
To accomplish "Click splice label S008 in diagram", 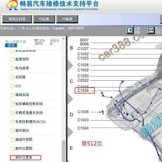I will [84, 44].
